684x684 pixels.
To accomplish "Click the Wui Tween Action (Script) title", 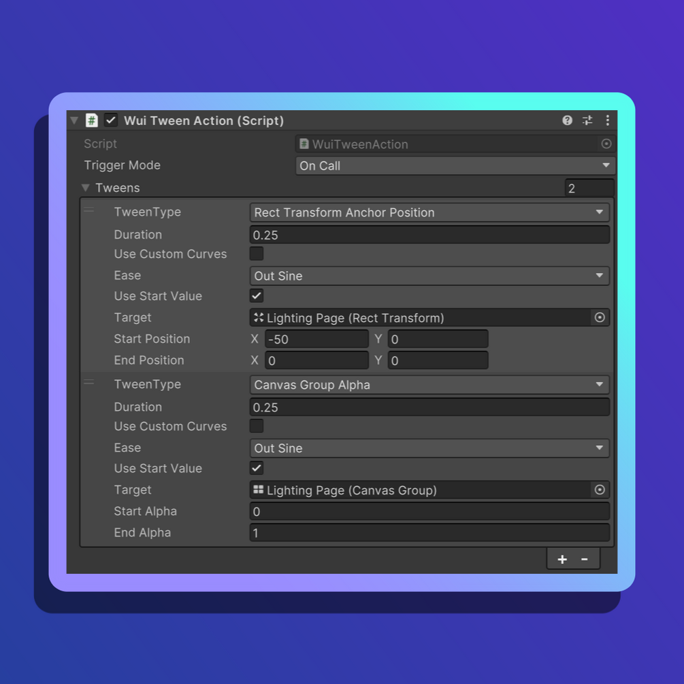I will (203, 120).
